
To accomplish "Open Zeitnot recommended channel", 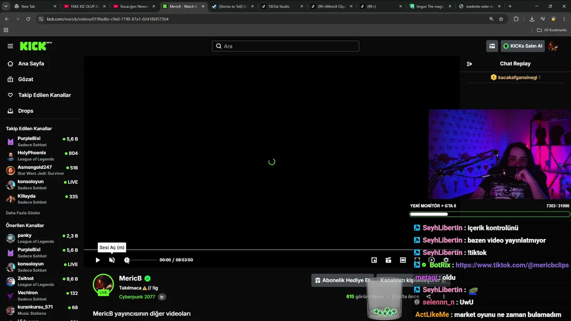I will coord(42,281).
